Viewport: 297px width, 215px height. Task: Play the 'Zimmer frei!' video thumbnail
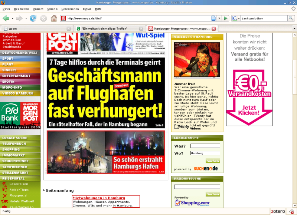click(x=197, y=59)
